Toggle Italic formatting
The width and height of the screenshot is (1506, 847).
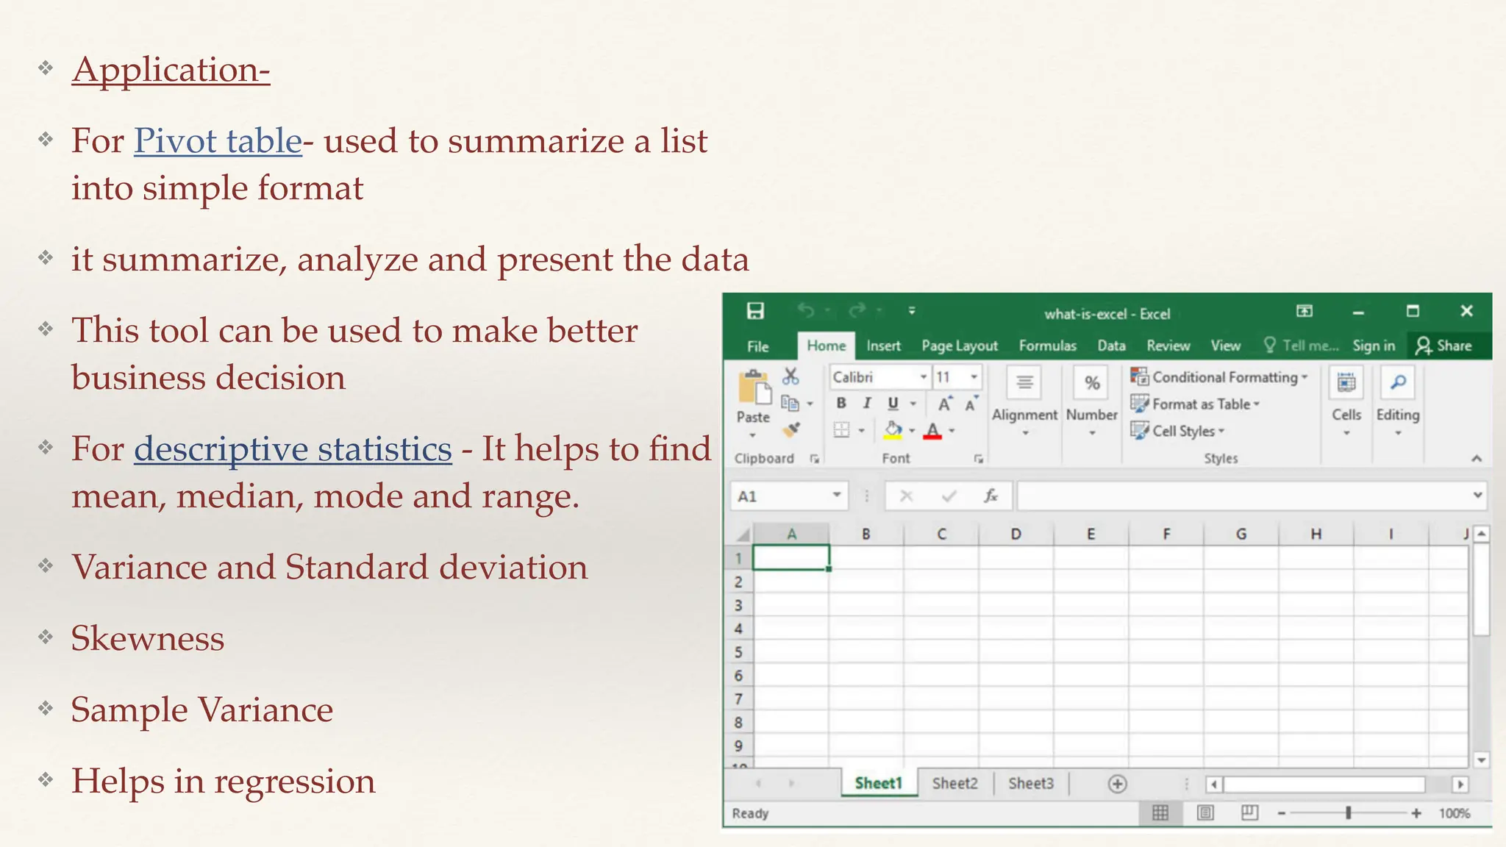[868, 403]
